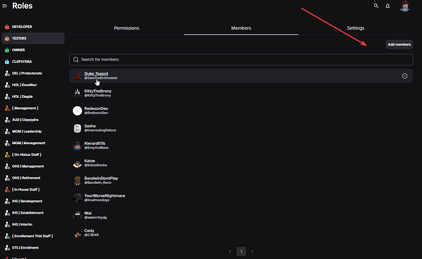
Task: Click RedesonDev's white round avatar
Action: [x=77, y=111]
